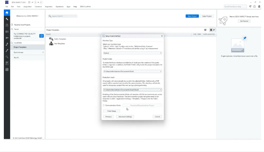Open the Construct menu
This screenshot has width=264, height=152.
pos(38,7)
